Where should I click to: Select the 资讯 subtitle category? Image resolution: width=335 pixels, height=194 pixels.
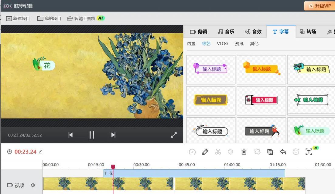coord(239,44)
